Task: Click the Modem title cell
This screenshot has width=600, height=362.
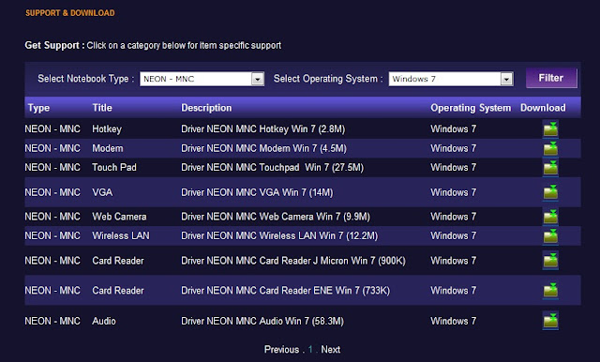Action: coord(108,148)
